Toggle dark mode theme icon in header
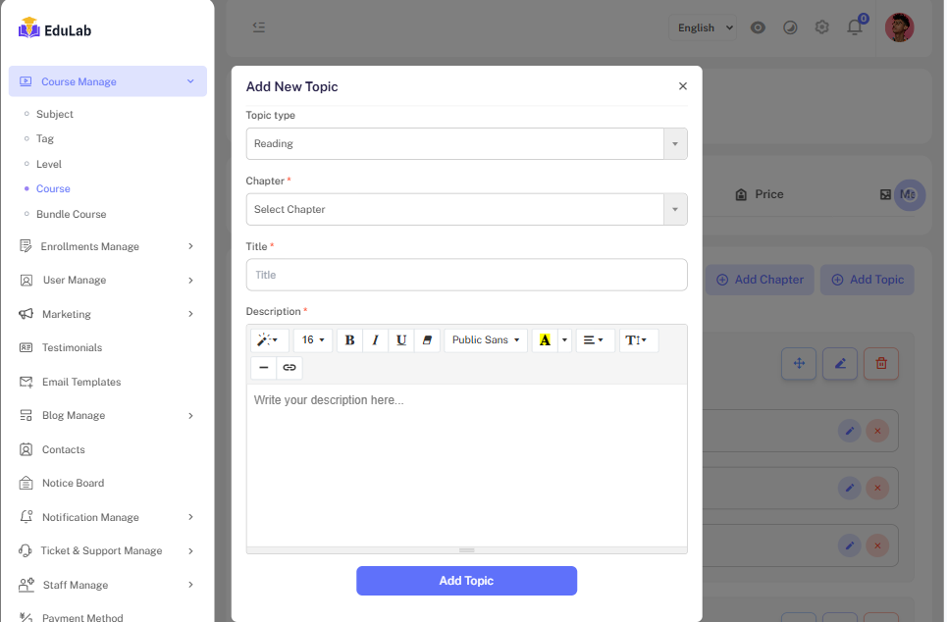The height and width of the screenshot is (622, 947). (790, 27)
